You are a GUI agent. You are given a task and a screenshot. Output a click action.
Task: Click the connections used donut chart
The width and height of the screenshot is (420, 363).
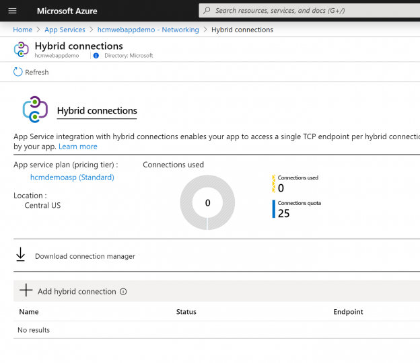pyautogui.click(x=207, y=202)
